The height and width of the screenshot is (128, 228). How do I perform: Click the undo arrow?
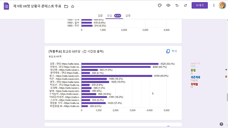(177, 5)
